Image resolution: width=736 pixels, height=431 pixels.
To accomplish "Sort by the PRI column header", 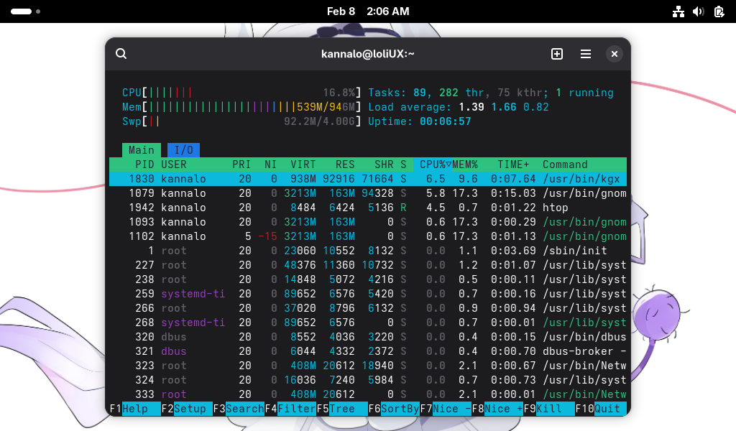I will tap(241, 164).
